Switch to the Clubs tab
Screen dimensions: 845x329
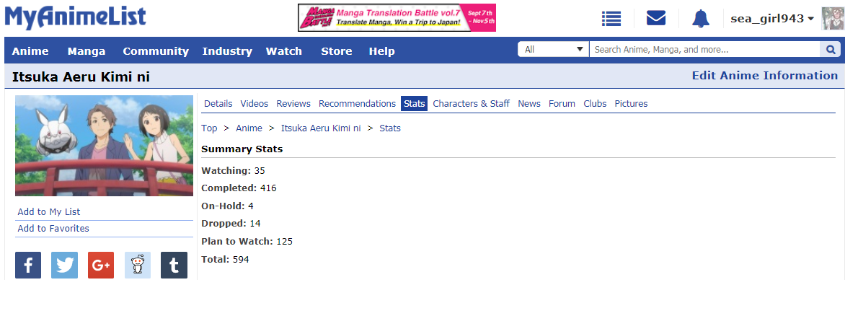coord(595,104)
